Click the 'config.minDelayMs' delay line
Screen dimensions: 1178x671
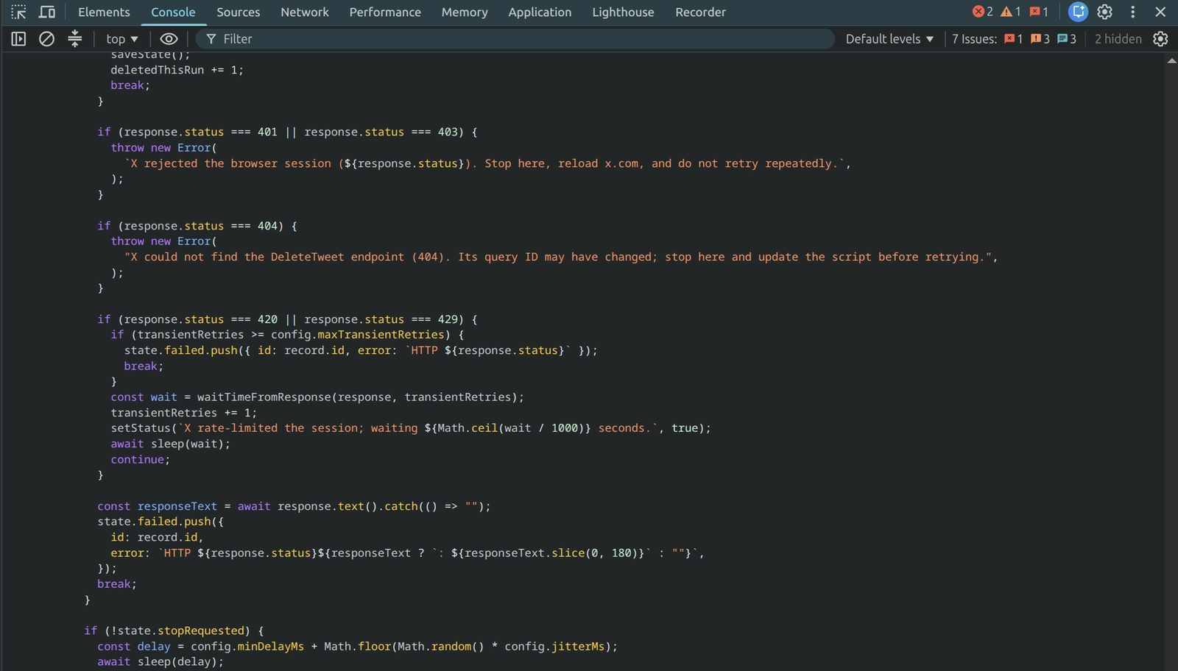coord(358,646)
